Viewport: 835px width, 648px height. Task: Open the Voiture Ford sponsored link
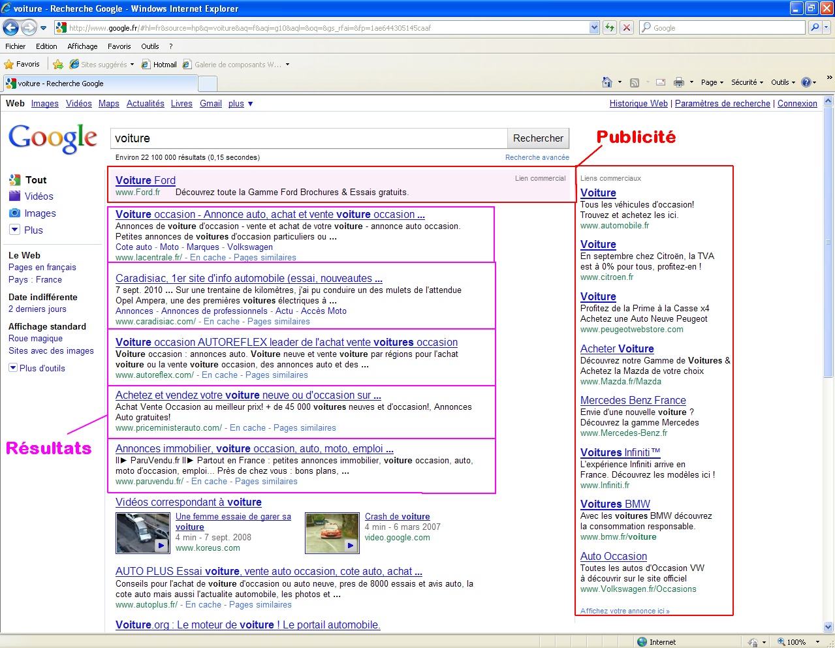[146, 180]
